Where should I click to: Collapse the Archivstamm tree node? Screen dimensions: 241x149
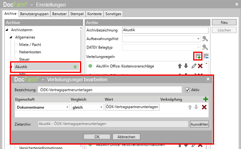pyautogui.click(x=7, y=30)
